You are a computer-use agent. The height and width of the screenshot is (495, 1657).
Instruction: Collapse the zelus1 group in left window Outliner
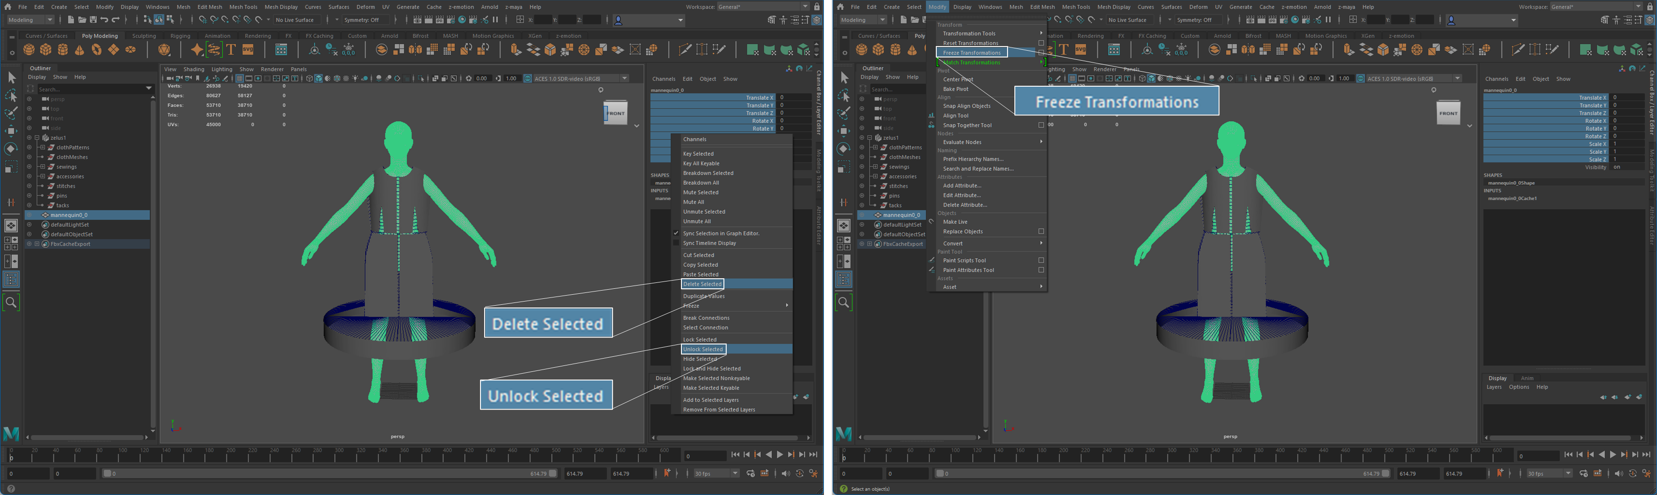coord(37,138)
